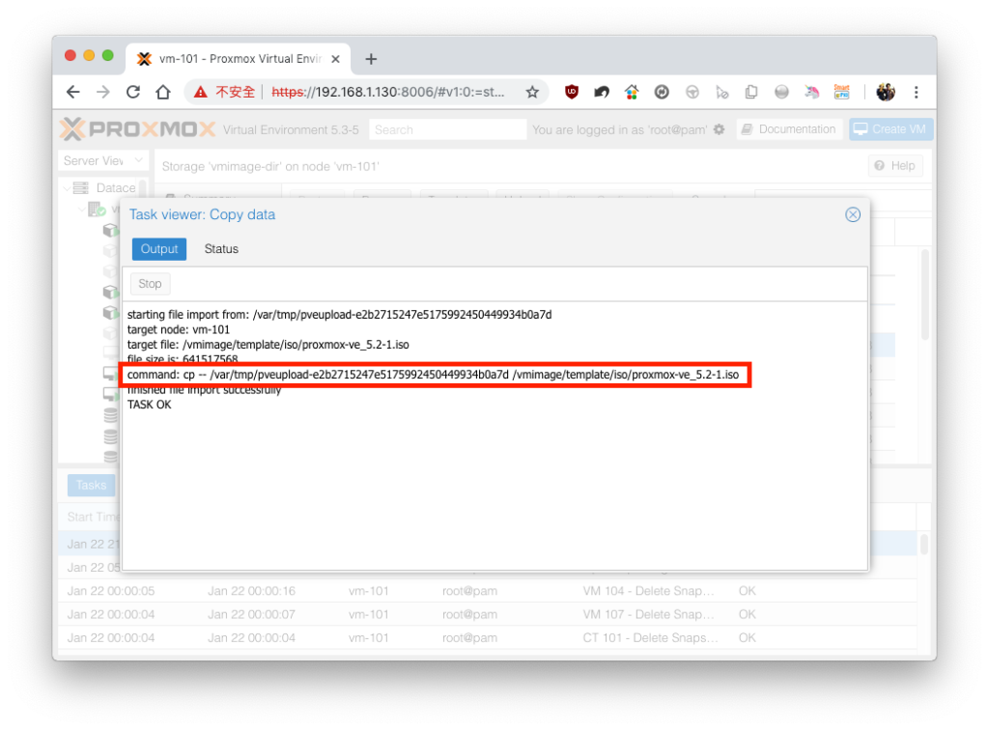Click the 'Jan 22 00:00:07' end time cell
The image size is (989, 730).
click(x=252, y=614)
